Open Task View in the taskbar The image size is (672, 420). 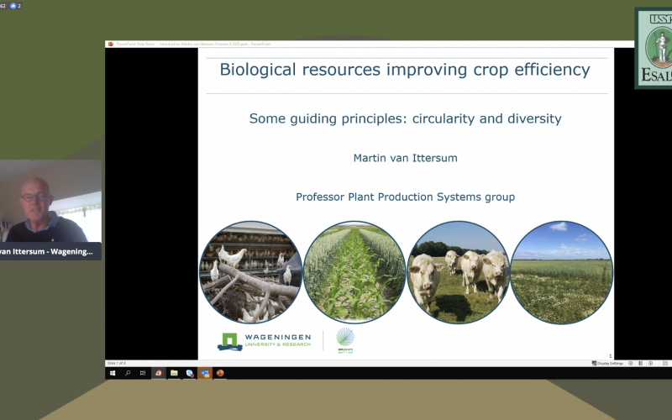tap(143, 373)
